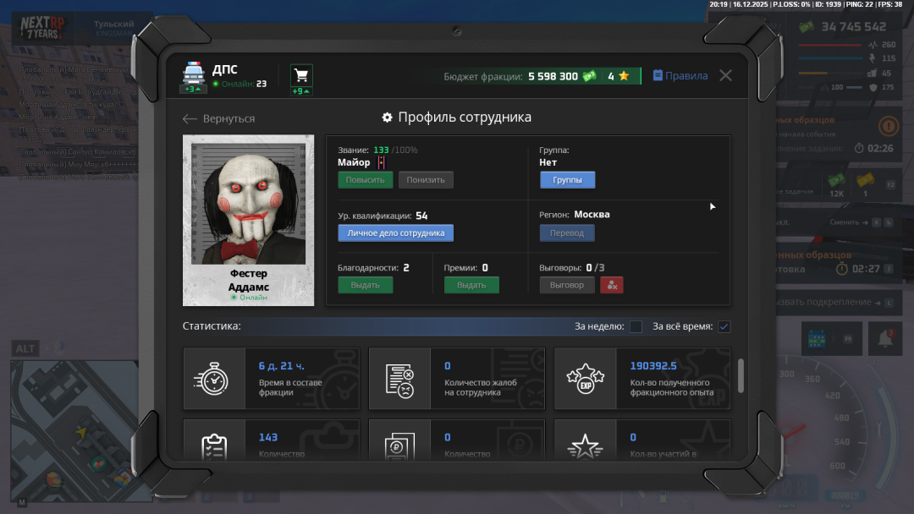Open the 'Правила' rules link

click(680, 75)
